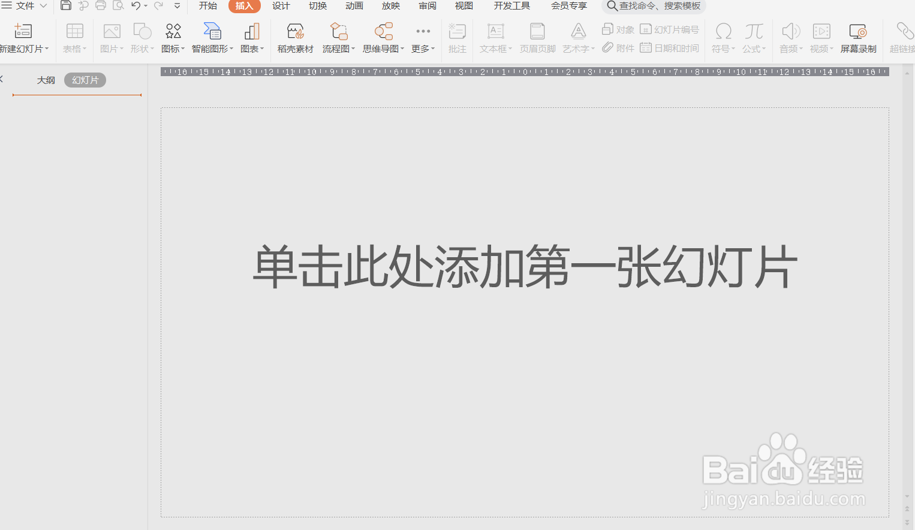Screen dimensions: 915x530
Task: Click the Redo arrow icon
Action: [x=158, y=6]
